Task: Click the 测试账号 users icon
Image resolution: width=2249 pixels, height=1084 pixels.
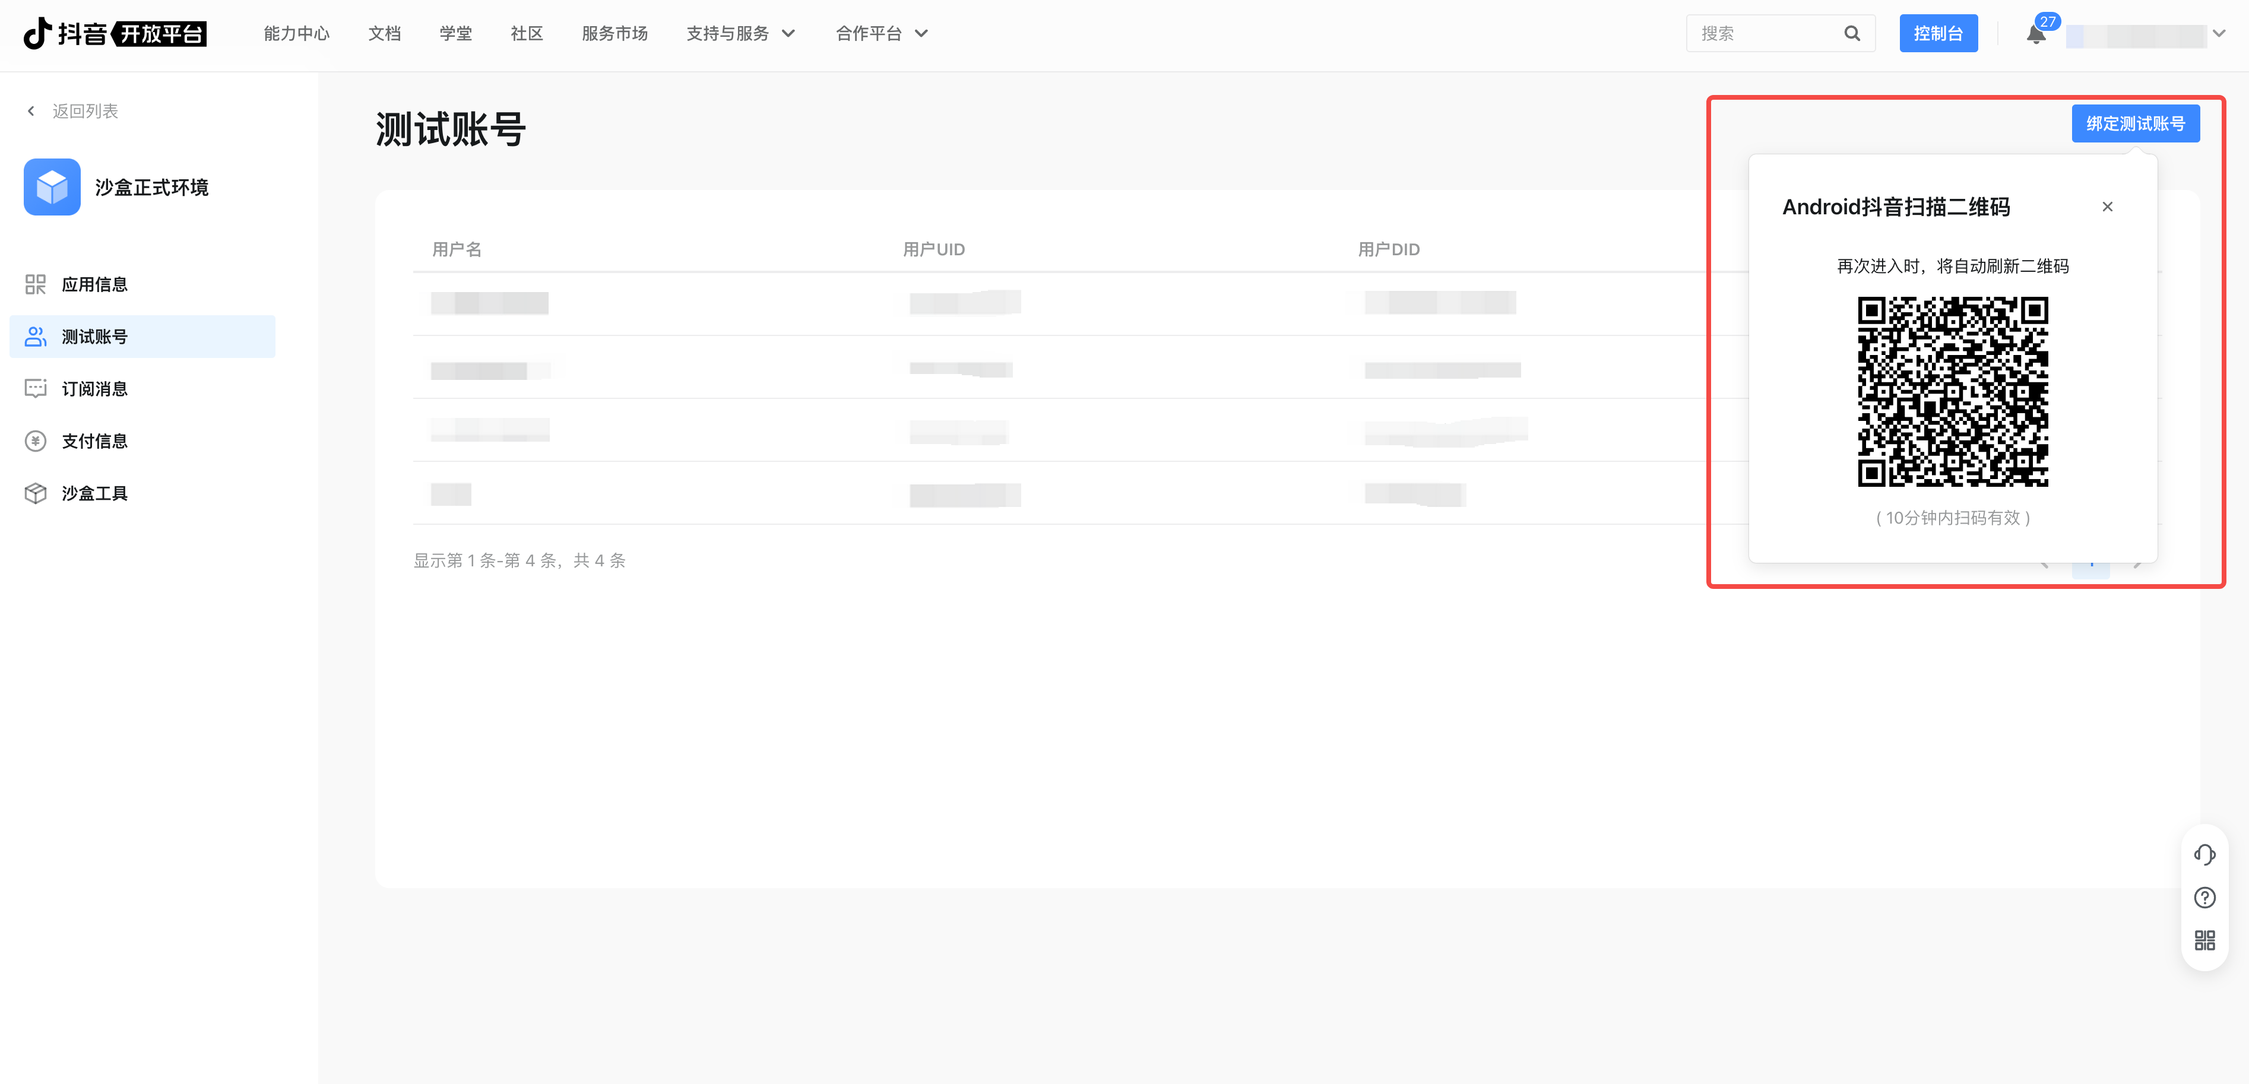Action: coord(35,337)
